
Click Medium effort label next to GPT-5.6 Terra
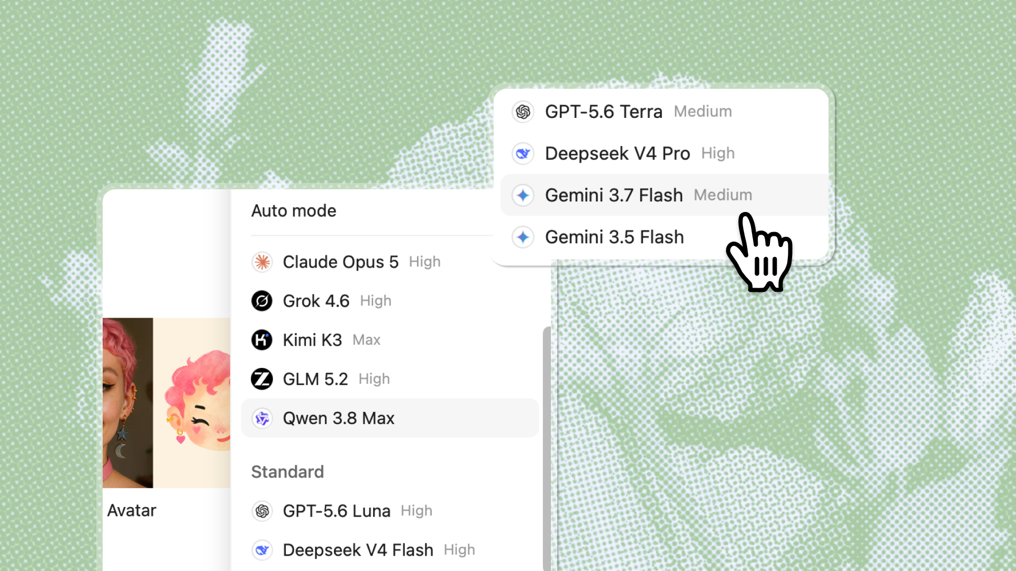[703, 112]
